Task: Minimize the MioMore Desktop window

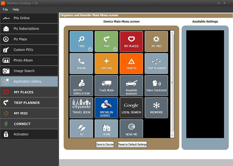Action: click(219, 3)
